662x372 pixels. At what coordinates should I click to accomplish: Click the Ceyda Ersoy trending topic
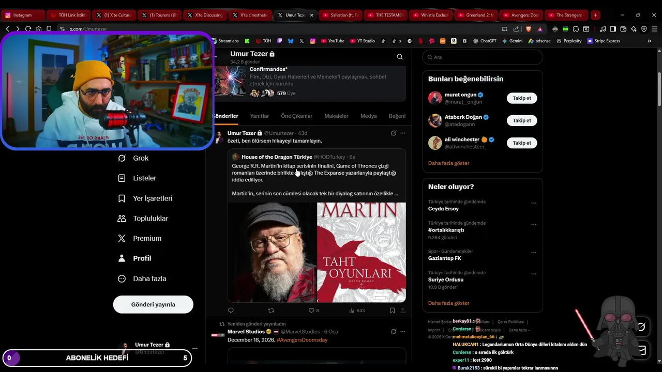443,209
